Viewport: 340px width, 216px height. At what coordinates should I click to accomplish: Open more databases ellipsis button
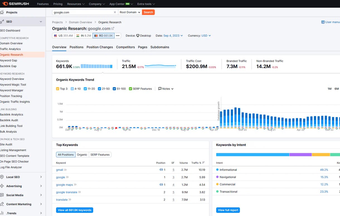tap(118, 36)
